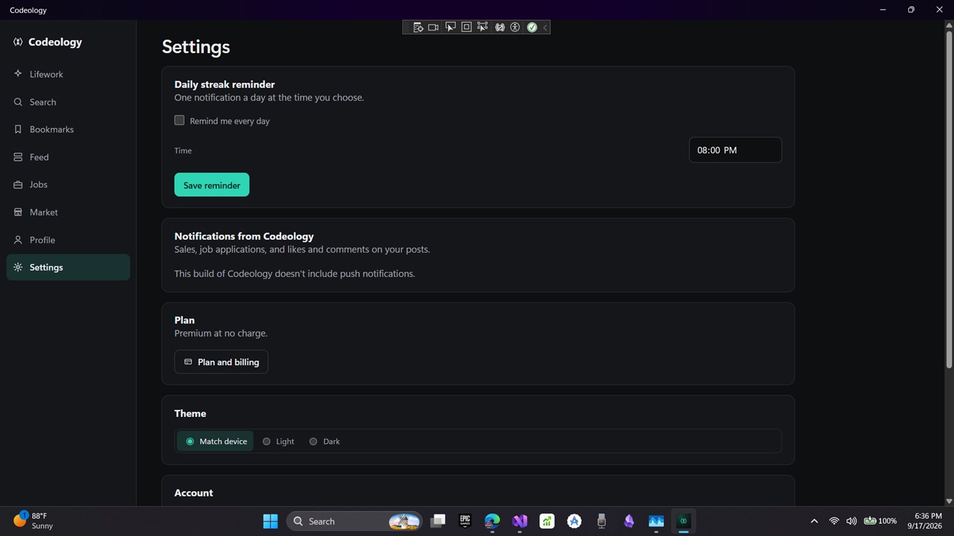Navigate to the Feed page
Image resolution: width=954 pixels, height=536 pixels.
tap(68, 157)
